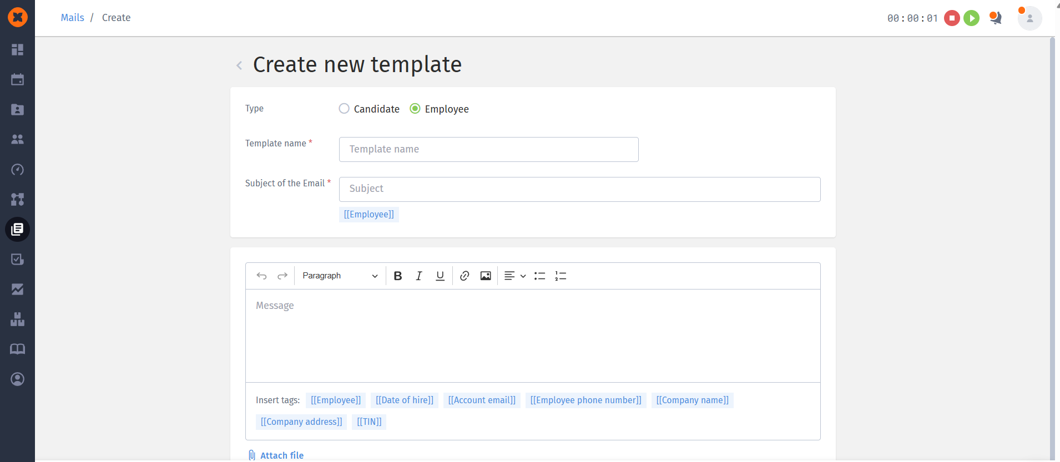Toggle italic text formatting
1060x462 pixels.
tap(419, 276)
